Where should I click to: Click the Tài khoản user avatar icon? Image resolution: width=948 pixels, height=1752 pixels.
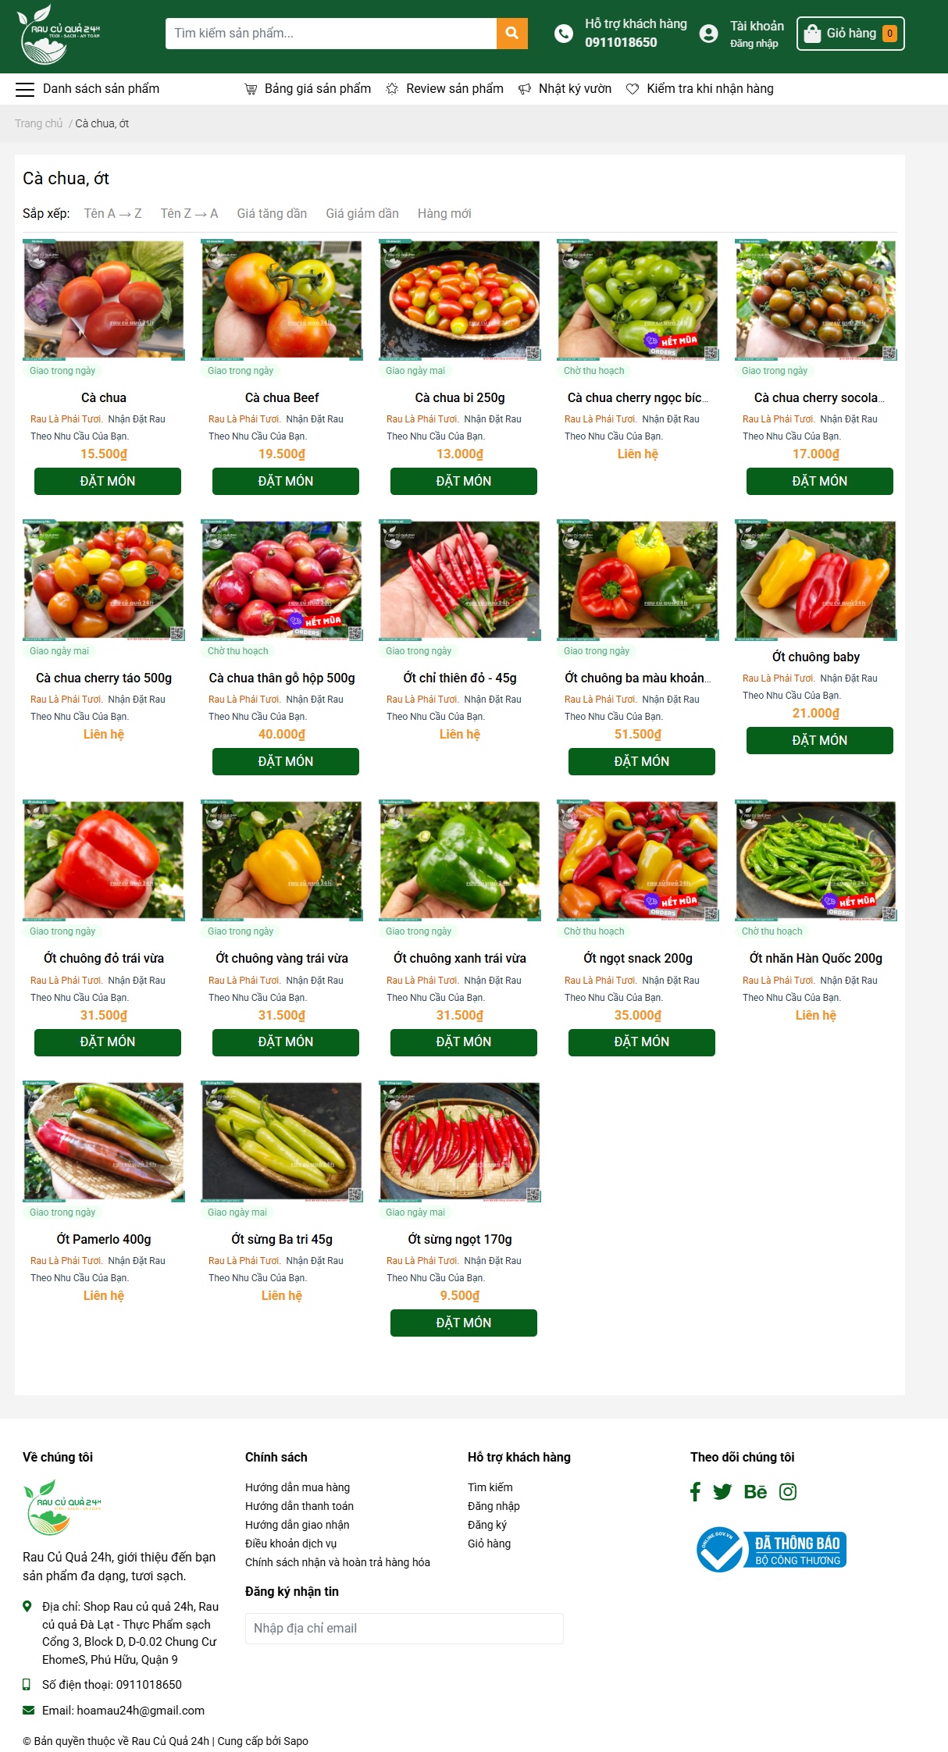pyautogui.click(x=708, y=34)
